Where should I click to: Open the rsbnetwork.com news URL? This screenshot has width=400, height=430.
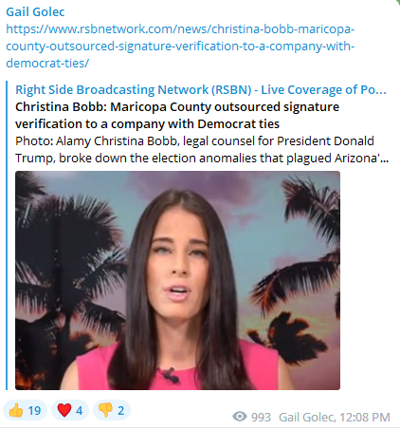[x=180, y=46]
